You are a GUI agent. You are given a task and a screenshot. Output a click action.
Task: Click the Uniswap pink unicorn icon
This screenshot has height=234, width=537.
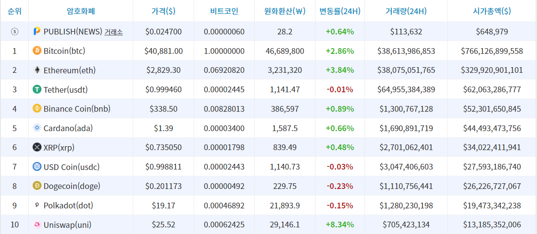tap(37, 225)
